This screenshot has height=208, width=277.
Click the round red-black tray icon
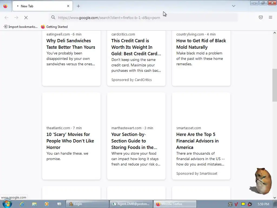[250, 204]
